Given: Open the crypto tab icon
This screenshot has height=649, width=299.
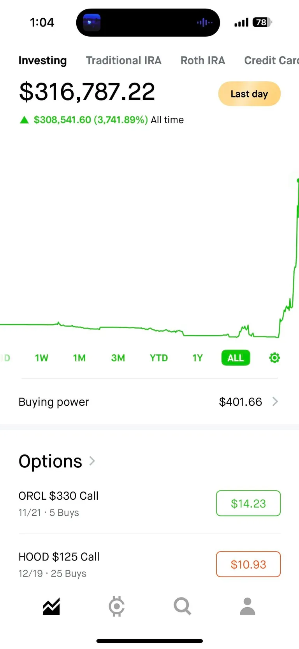Looking at the screenshot, I should (x=116, y=607).
